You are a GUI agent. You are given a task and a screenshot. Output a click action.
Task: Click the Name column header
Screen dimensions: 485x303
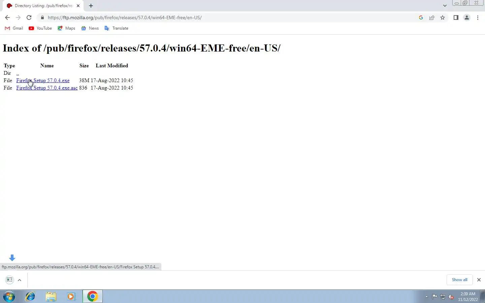coord(47,66)
